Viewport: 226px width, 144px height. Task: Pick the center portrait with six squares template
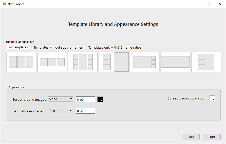tap(83, 62)
